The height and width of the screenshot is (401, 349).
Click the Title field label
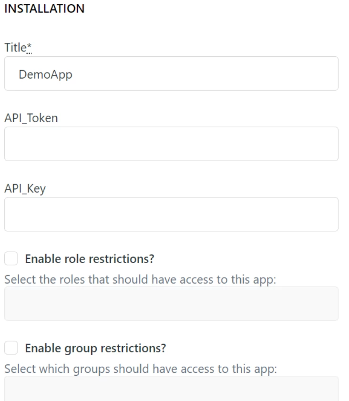(x=15, y=48)
